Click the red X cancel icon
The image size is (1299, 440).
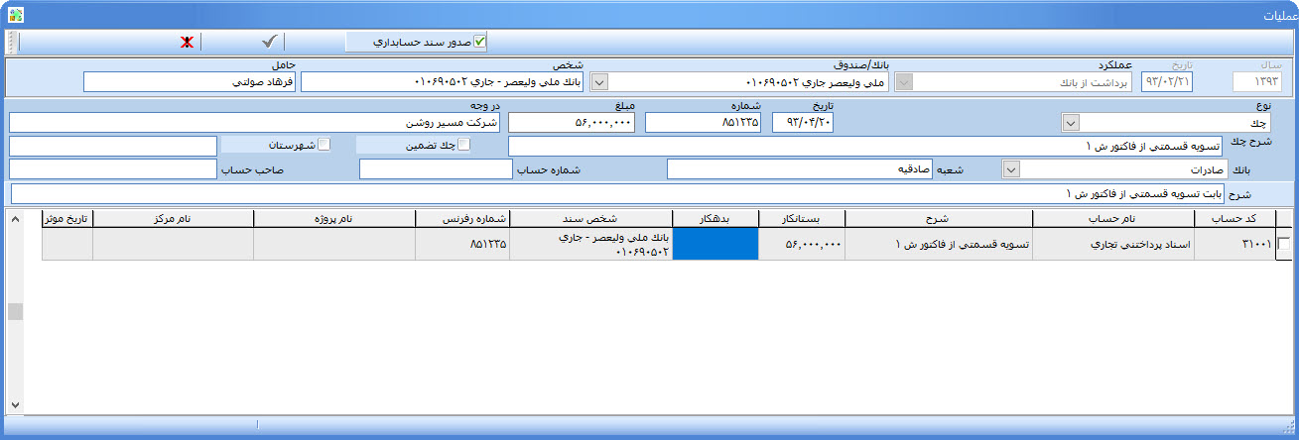coord(186,42)
